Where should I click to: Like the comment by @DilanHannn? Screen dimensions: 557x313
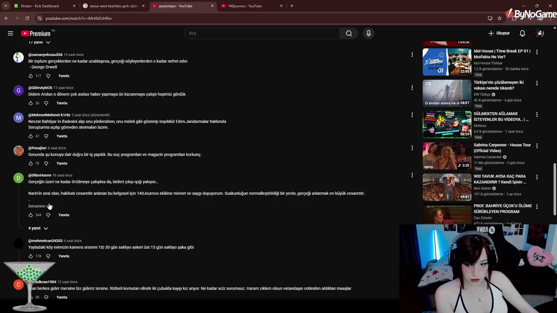coord(30,215)
